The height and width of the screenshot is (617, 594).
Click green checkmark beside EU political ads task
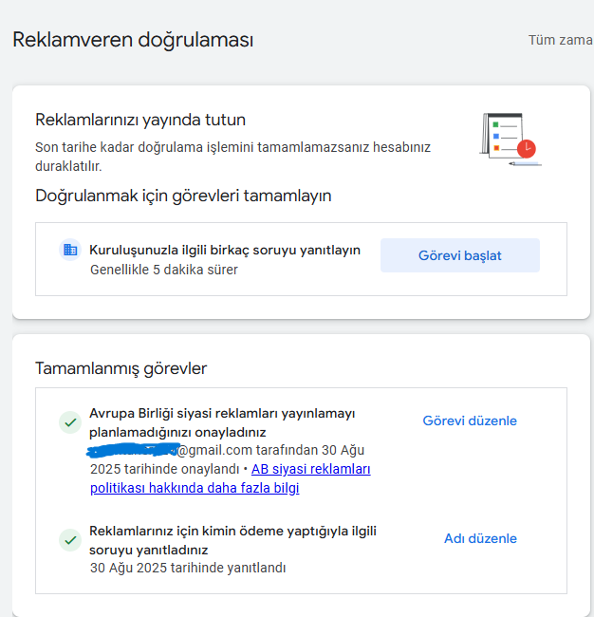click(70, 422)
